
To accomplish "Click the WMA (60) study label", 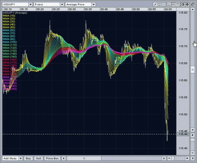I will coord(9,30).
